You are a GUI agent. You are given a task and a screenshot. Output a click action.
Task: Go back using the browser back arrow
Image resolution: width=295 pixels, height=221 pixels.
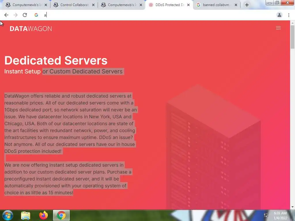coord(6,15)
